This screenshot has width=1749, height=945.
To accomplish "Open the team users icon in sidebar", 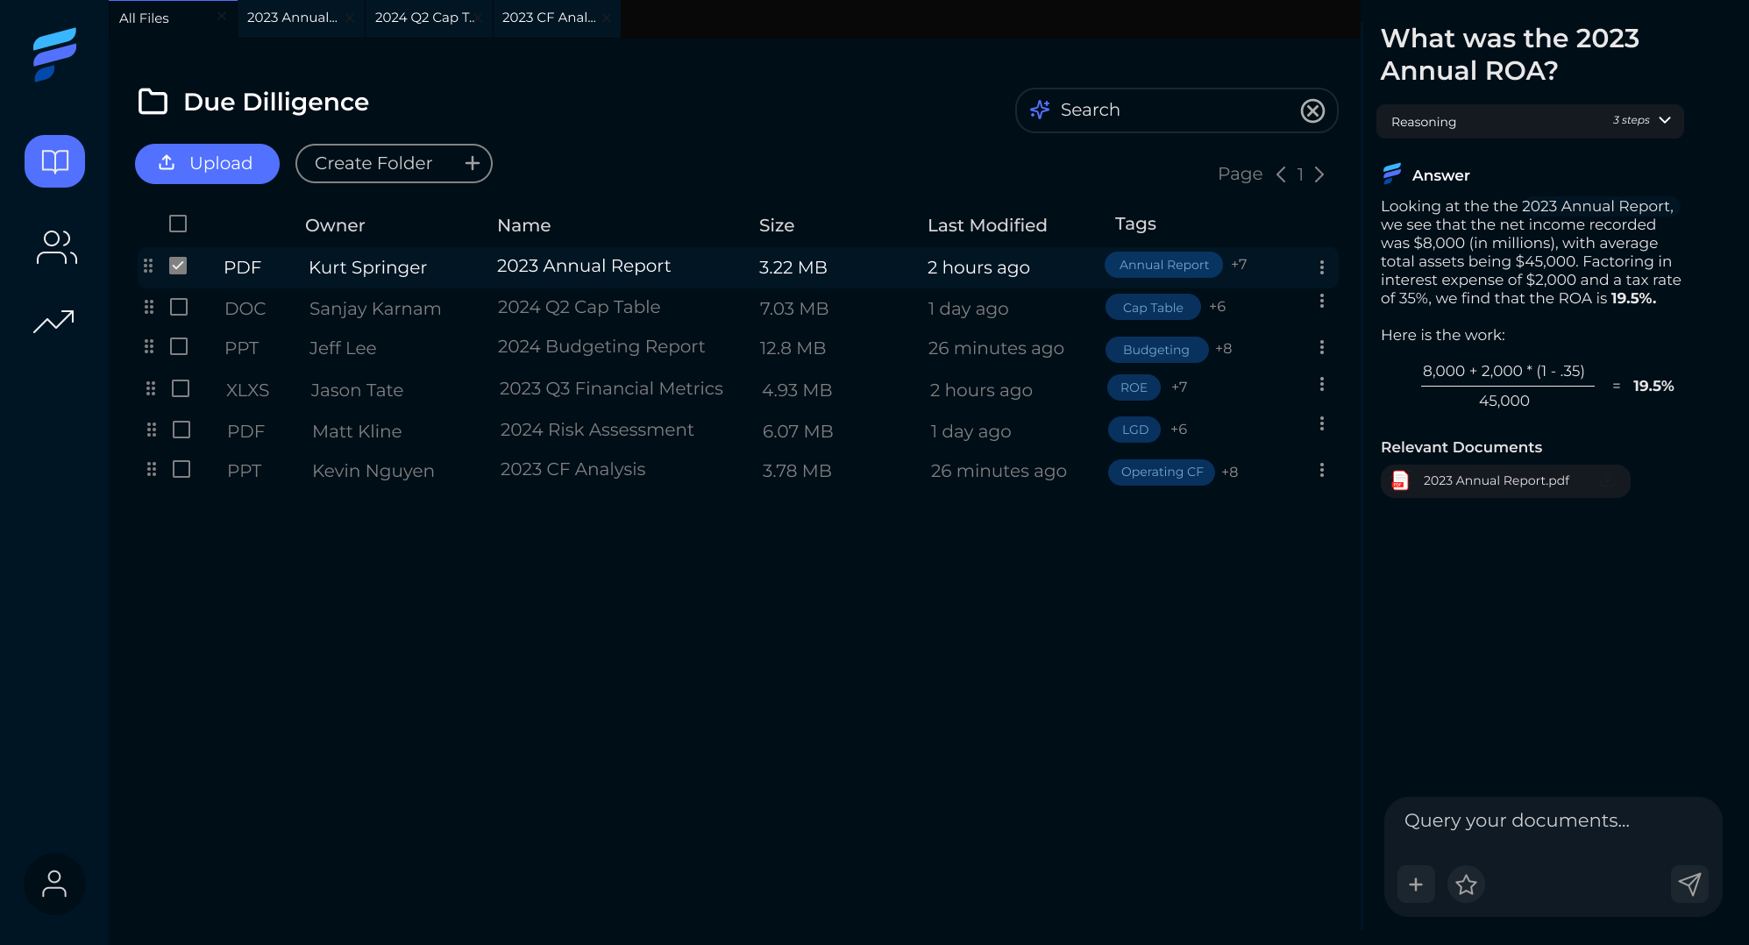I will click(56, 248).
